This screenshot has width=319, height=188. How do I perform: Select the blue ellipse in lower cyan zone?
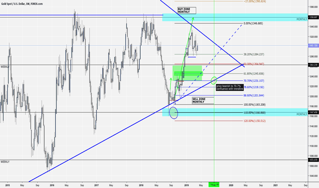tap(174, 113)
